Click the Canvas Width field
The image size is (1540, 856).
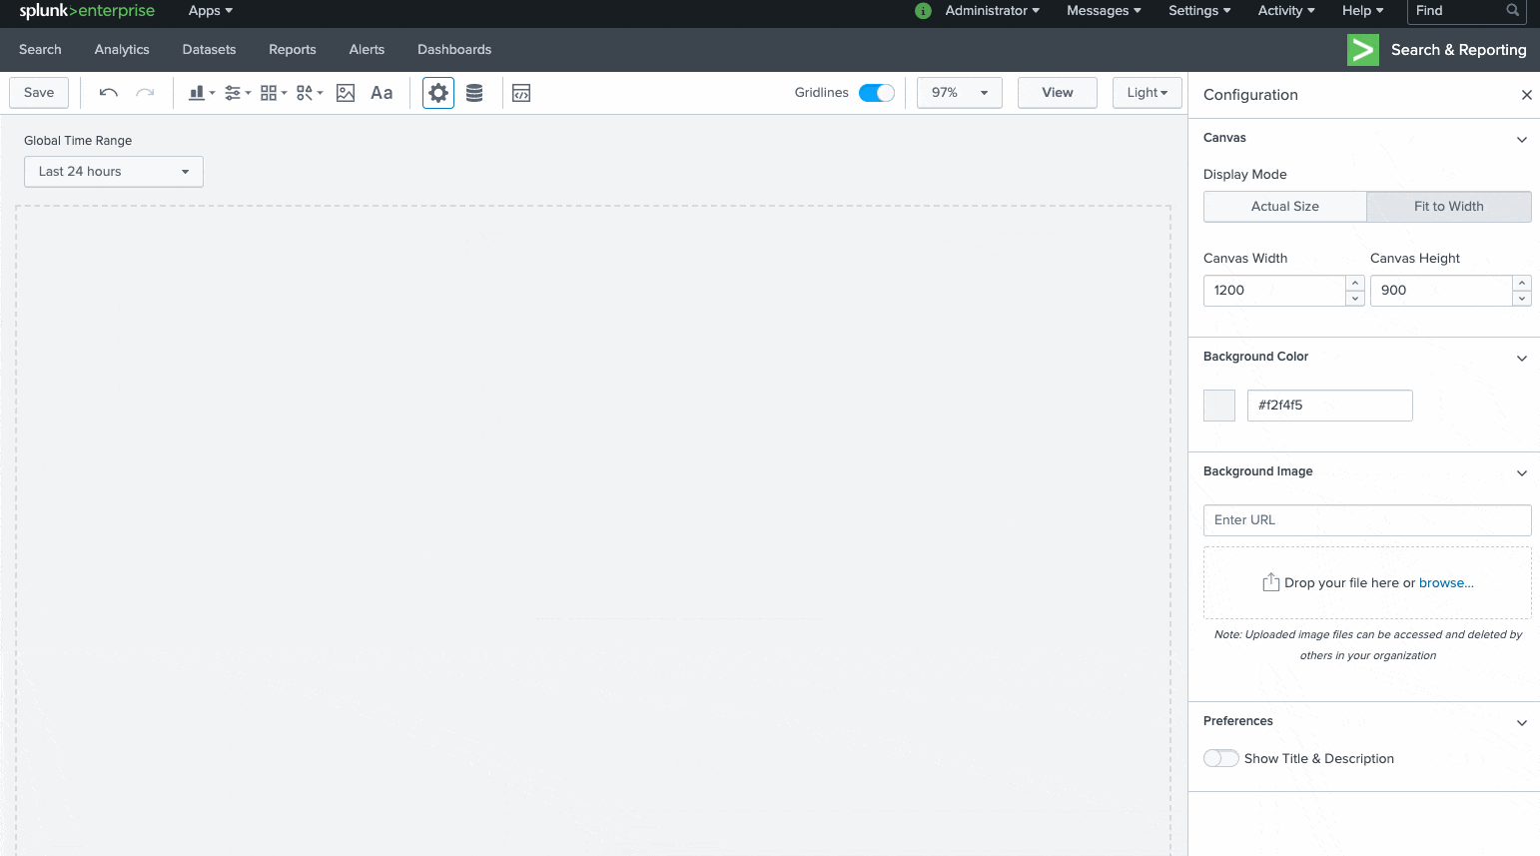pos(1274,291)
